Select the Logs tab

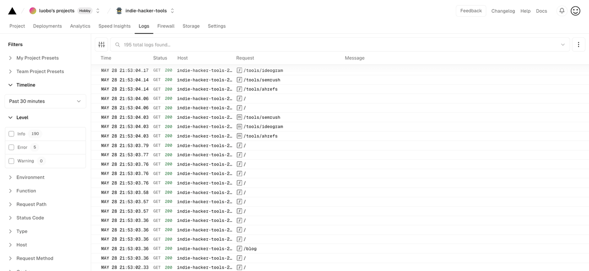tap(144, 26)
